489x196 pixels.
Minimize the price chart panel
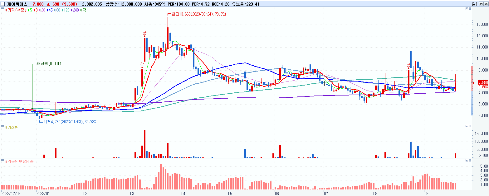pyautogui.click(x=467, y=9)
